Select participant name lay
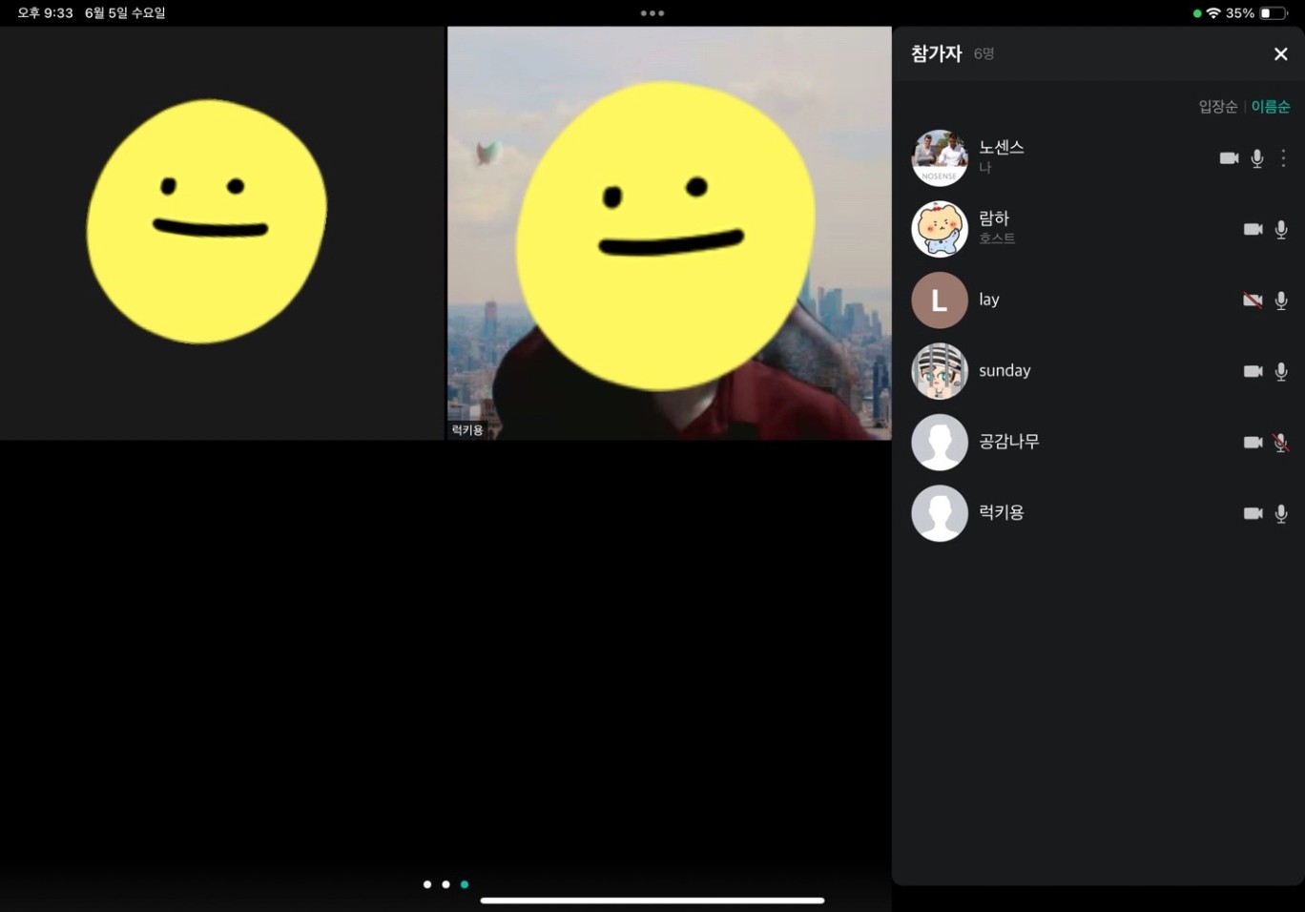 click(989, 300)
